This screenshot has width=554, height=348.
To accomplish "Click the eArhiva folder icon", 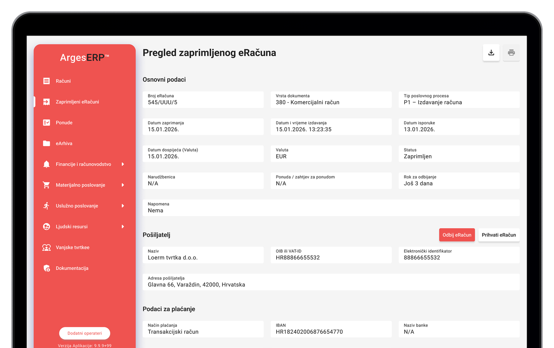I will coord(46,143).
